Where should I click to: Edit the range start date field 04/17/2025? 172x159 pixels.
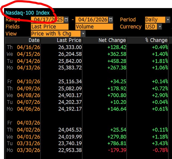[47, 20]
